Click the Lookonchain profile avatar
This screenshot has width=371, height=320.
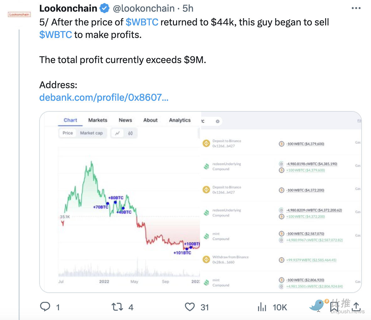(x=19, y=14)
